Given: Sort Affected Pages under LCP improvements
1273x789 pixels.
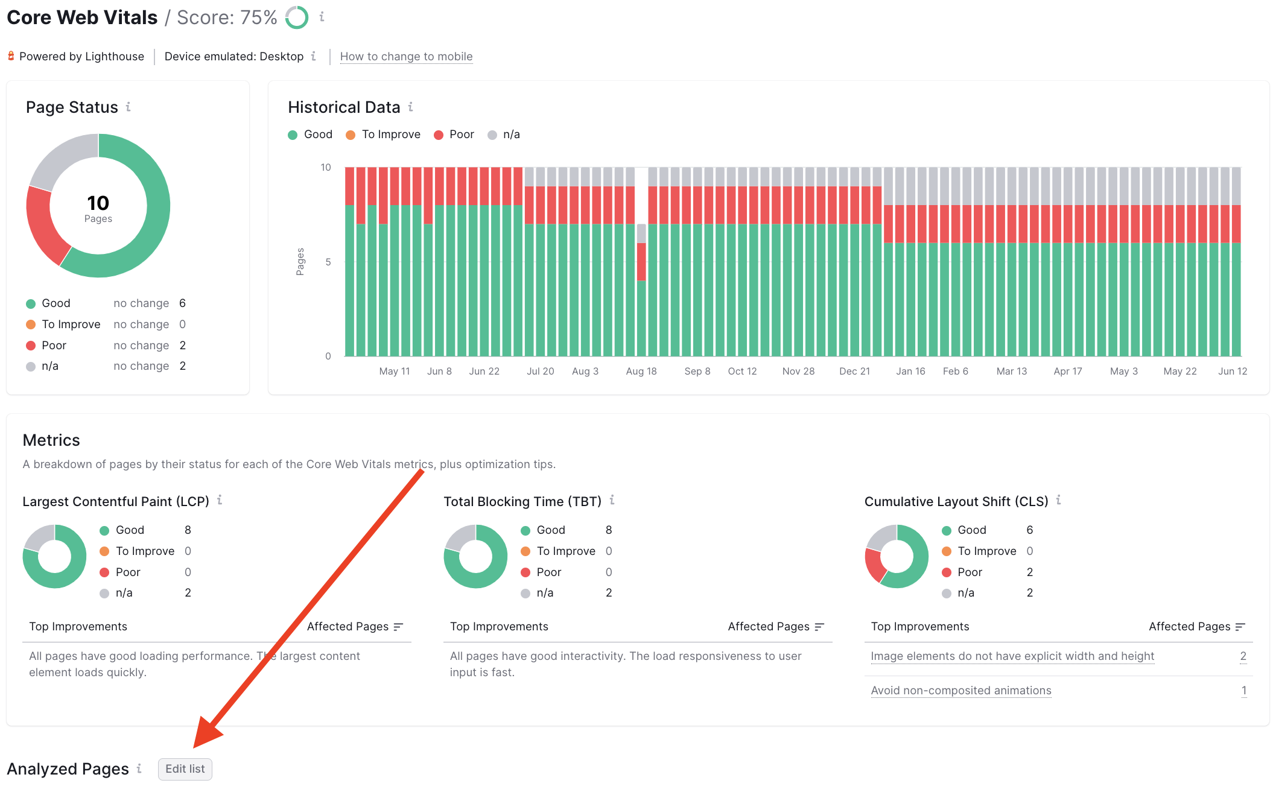Looking at the screenshot, I should click(398, 627).
